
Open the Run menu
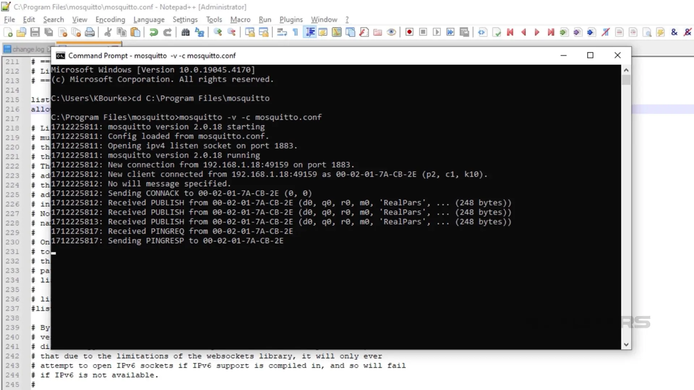pos(265,19)
